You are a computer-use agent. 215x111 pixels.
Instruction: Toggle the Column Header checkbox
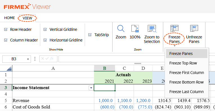coord(6,40)
